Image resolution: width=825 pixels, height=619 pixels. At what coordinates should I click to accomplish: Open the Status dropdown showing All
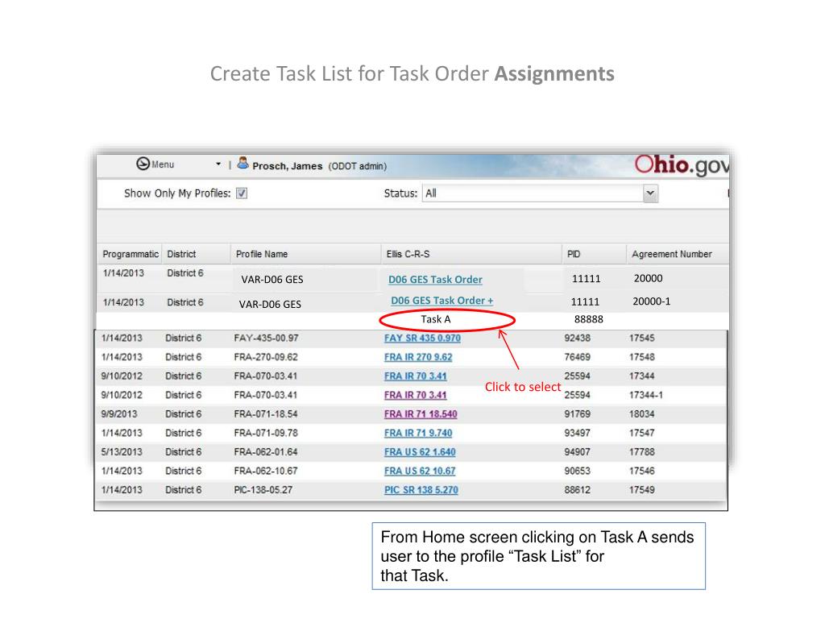click(x=540, y=193)
